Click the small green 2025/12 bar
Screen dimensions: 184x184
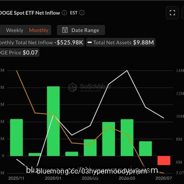(35, 155)
